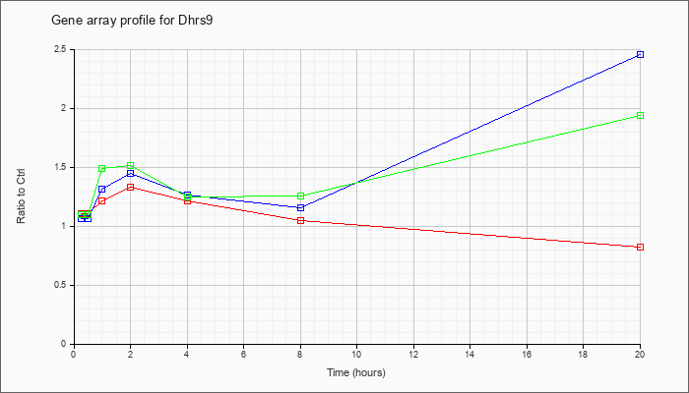Select the green marker at 8 hours

coord(300,196)
